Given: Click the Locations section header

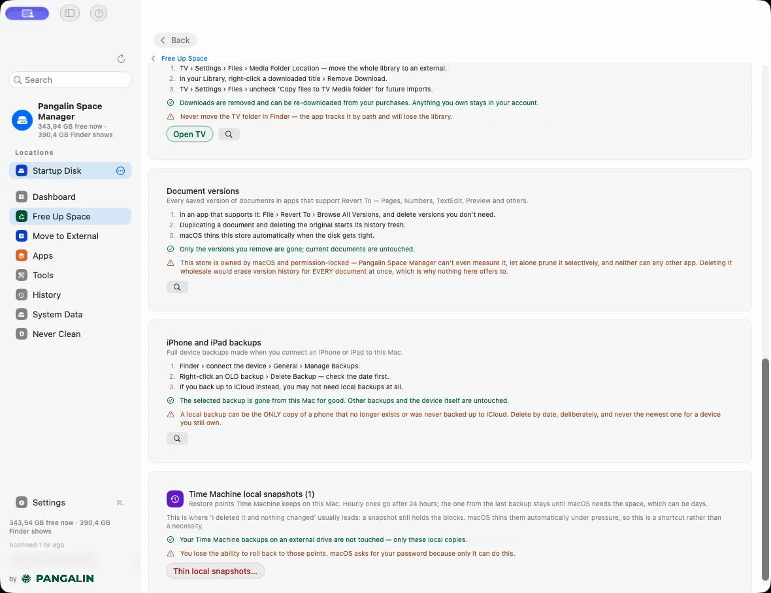Looking at the screenshot, I should click(35, 153).
